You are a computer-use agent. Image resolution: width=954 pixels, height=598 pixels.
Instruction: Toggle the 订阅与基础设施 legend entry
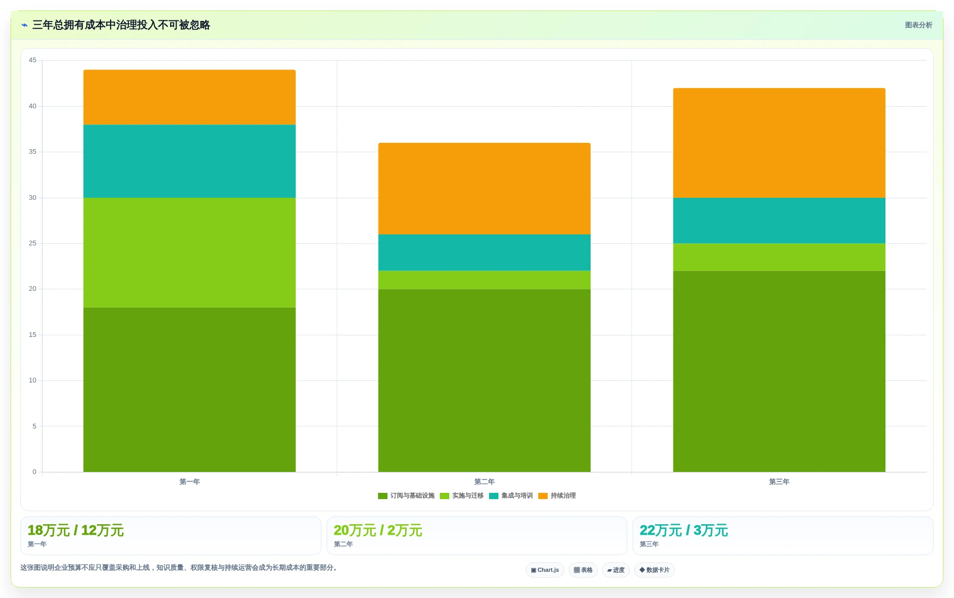click(406, 495)
